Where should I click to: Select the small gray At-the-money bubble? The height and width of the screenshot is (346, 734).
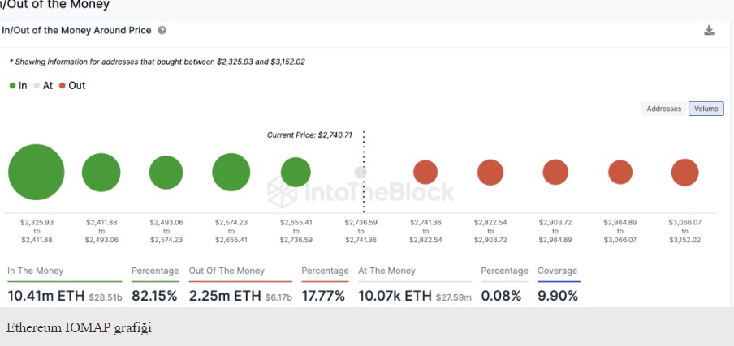coord(360,173)
